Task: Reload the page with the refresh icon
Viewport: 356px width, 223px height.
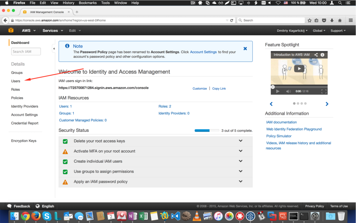Action: [232, 20]
